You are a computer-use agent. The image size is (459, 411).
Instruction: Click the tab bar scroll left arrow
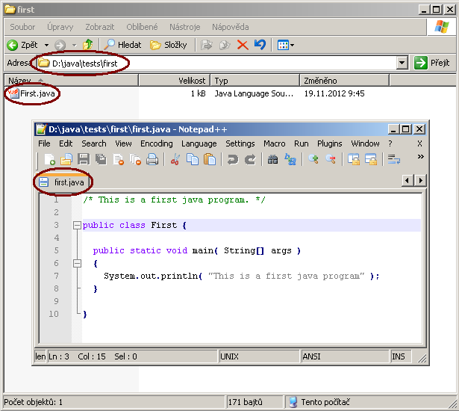click(408, 180)
